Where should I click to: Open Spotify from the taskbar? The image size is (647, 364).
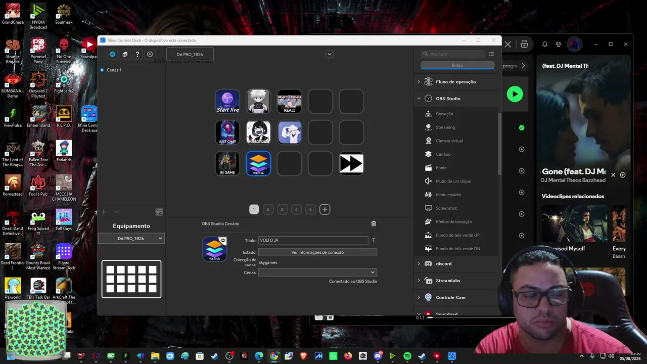click(x=407, y=356)
